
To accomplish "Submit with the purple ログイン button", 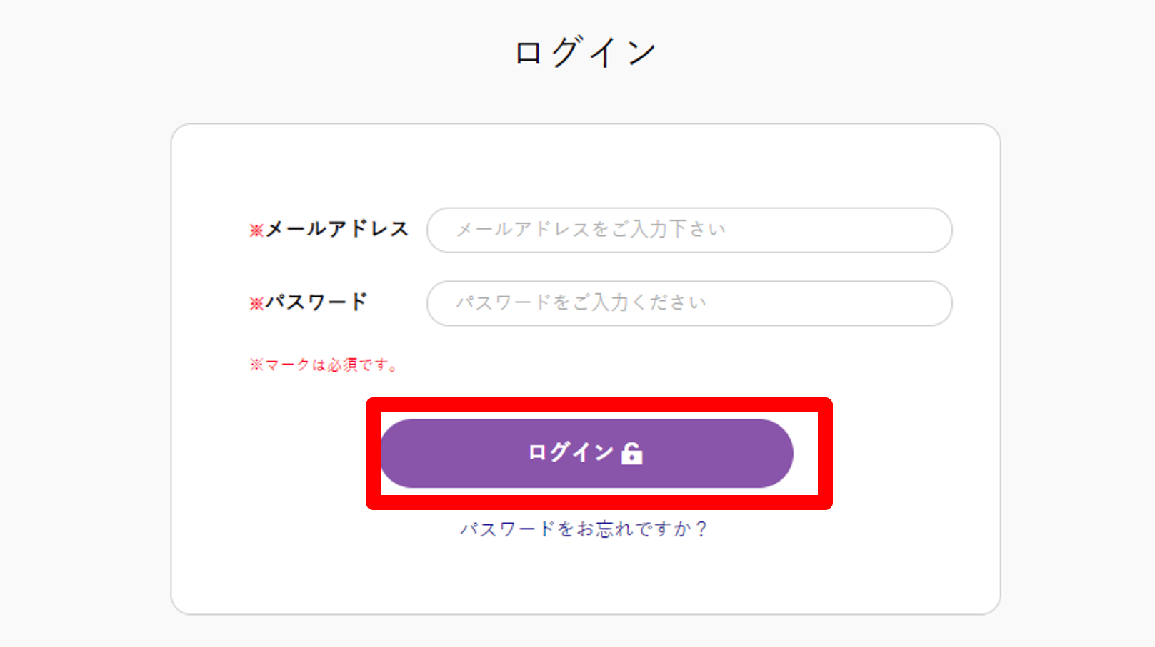I will pyautogui.click(x=586, y=454).
